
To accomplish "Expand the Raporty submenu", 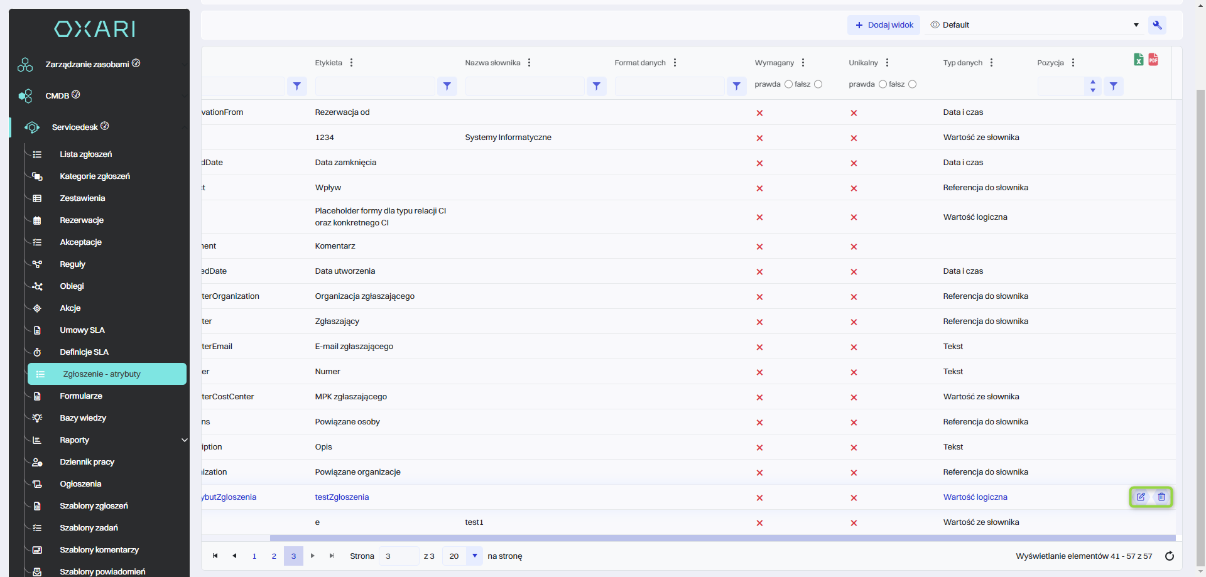I will point(184,440).
